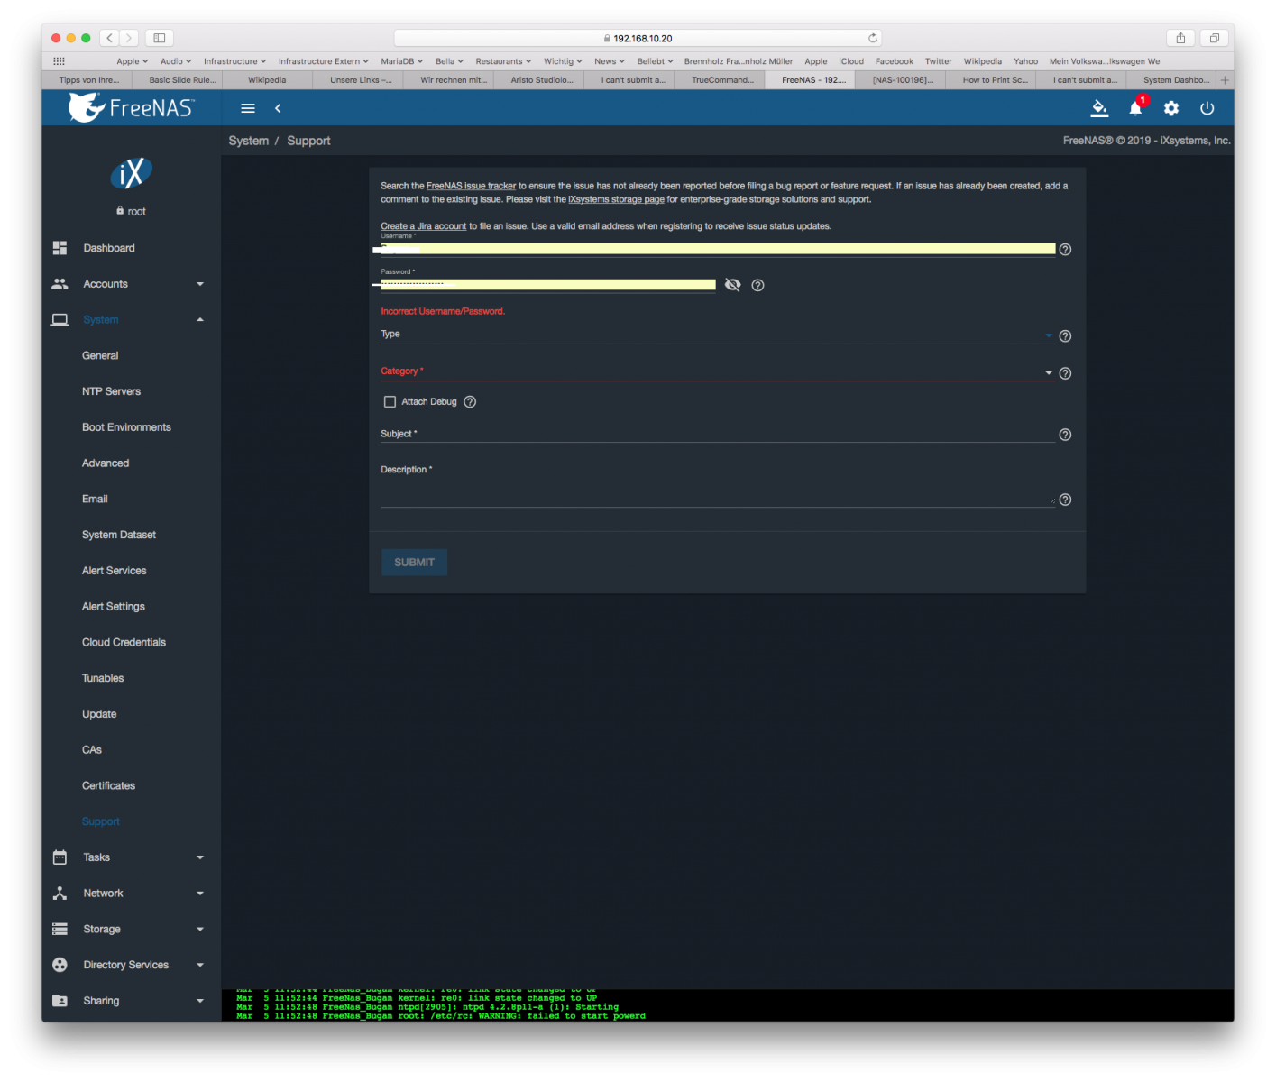Open the FreeNAS issue tracker link

471,186
